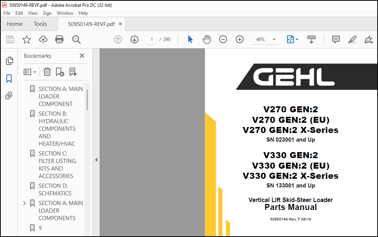Click the Vertical Lift Skid-Steer Loader text
This screenshot has height=237, width=378.
pos(290,200)
